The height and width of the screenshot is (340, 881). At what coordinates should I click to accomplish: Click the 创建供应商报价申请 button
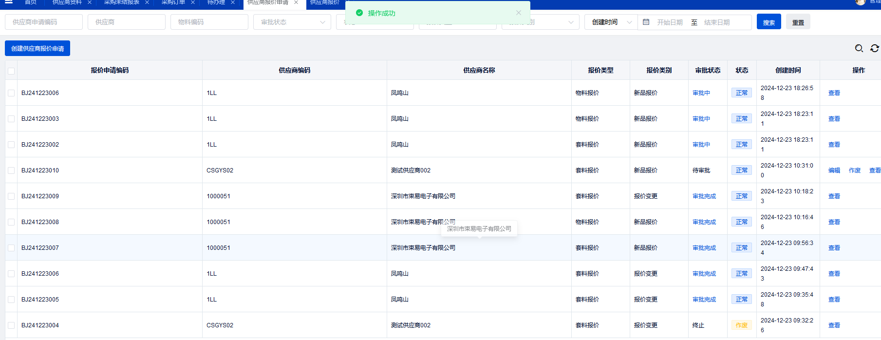pyautogui.click(x=37, y=48)
